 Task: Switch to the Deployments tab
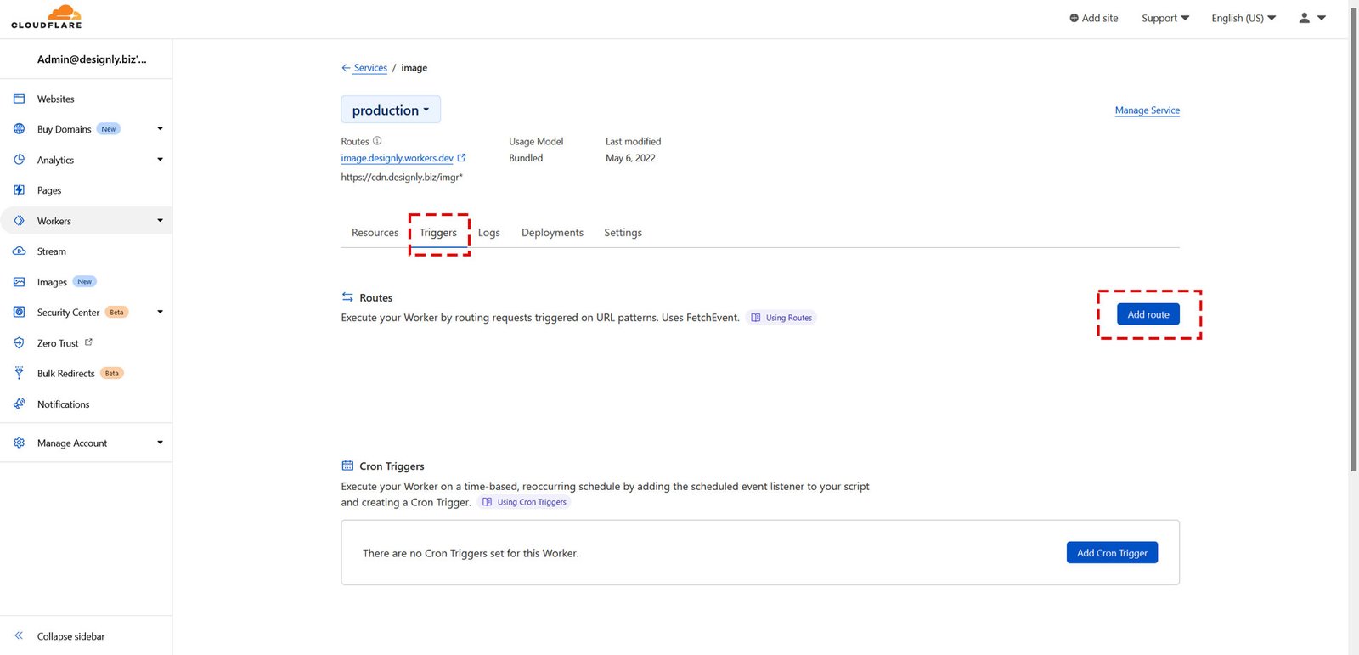pyautogui.click(x=552, y=233)
